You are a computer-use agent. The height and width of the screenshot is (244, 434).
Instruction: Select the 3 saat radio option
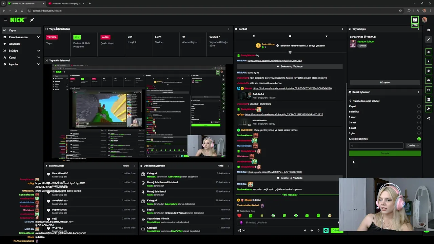[x=419, y=122]
